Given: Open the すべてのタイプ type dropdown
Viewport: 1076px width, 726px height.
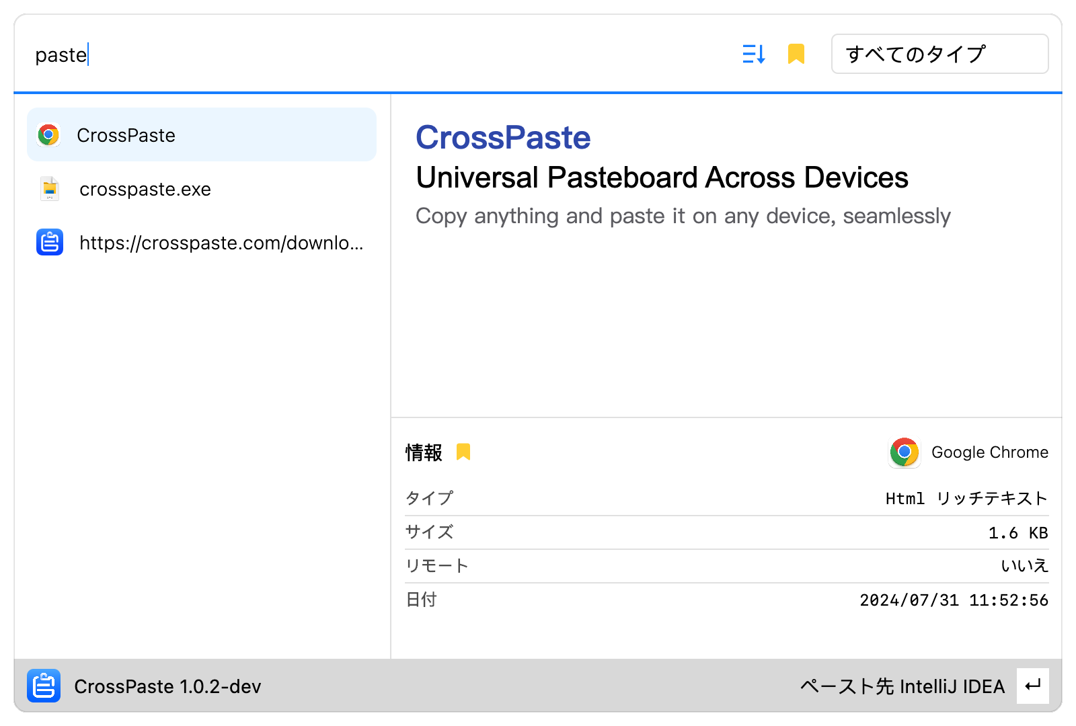Looking at the screenshot, I should [939, 54].
